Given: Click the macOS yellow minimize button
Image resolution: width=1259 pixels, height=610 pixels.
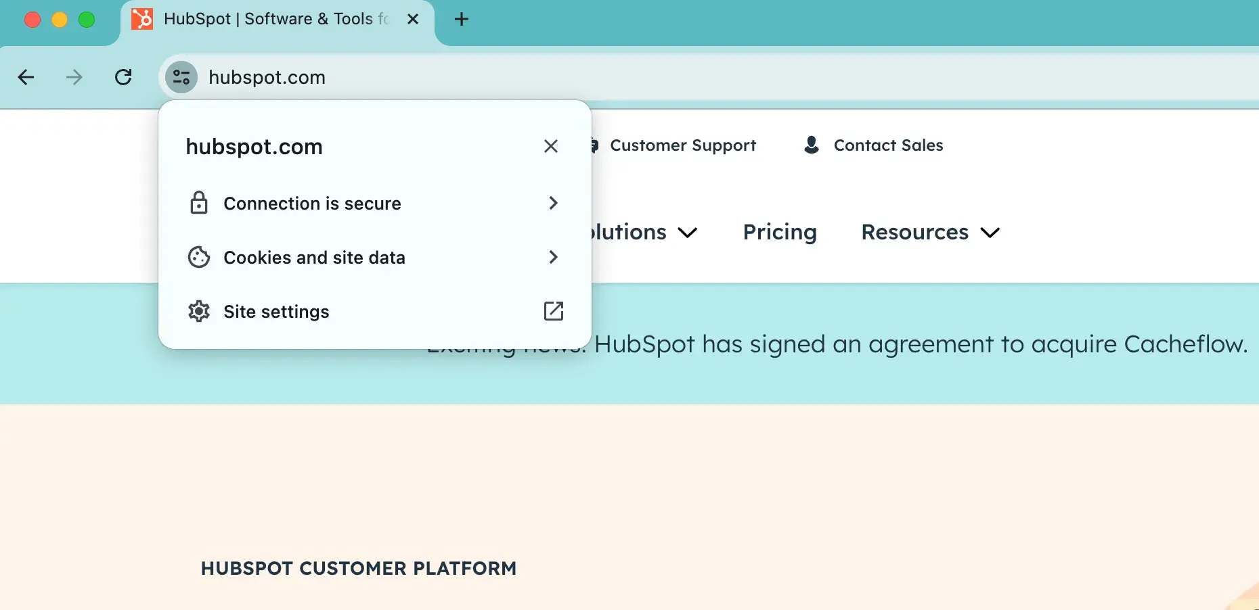Looking at the screenshot, I should (60, 20).
